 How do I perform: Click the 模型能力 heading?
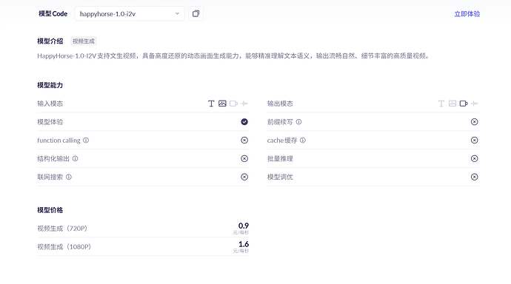[x=50, y=85]
